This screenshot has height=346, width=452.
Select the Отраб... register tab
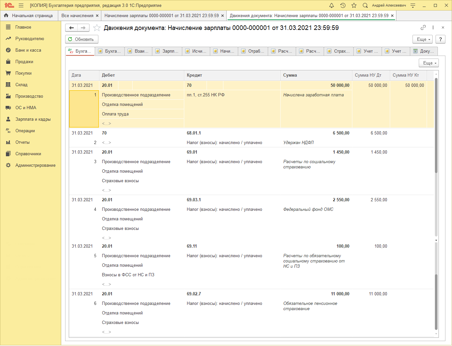pyautogui.click(x=253, y=51)
